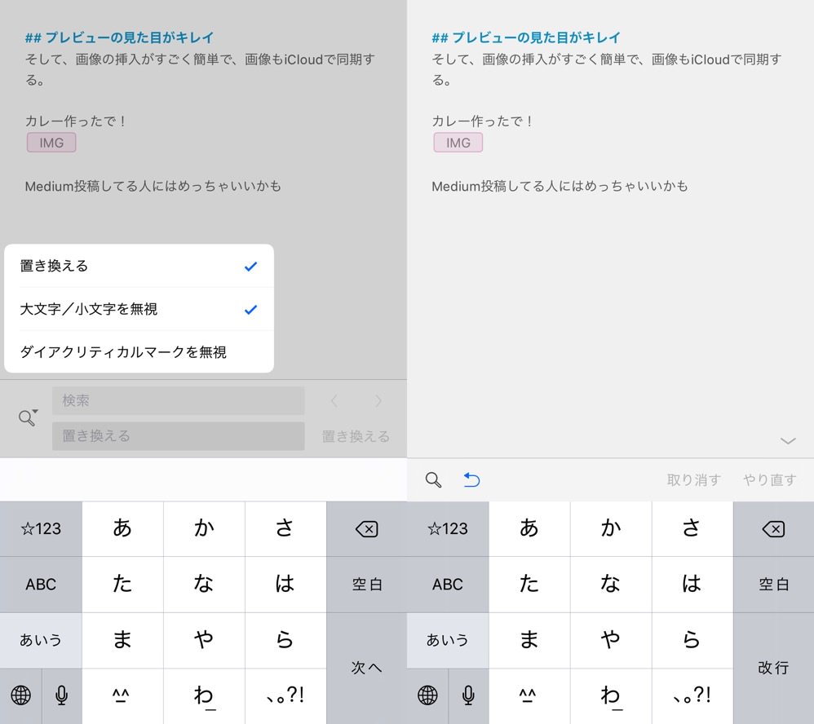The height and width of the screenshot is (724, 814).
Task: Uncheck 置き換える option in the popup menu
Action: tap(139, 266)
